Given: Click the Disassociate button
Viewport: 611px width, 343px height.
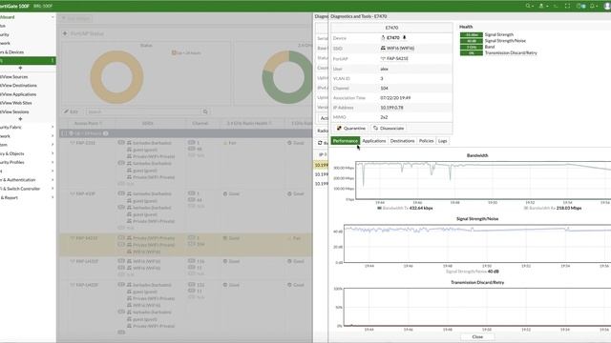Looking at the screenshot, I should [389, 128].
